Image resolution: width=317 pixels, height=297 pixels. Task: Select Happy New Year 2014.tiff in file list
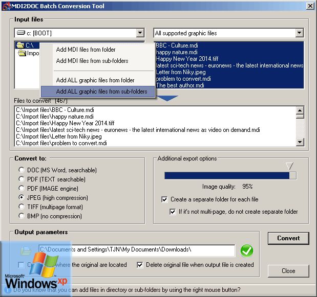point(229,59)
